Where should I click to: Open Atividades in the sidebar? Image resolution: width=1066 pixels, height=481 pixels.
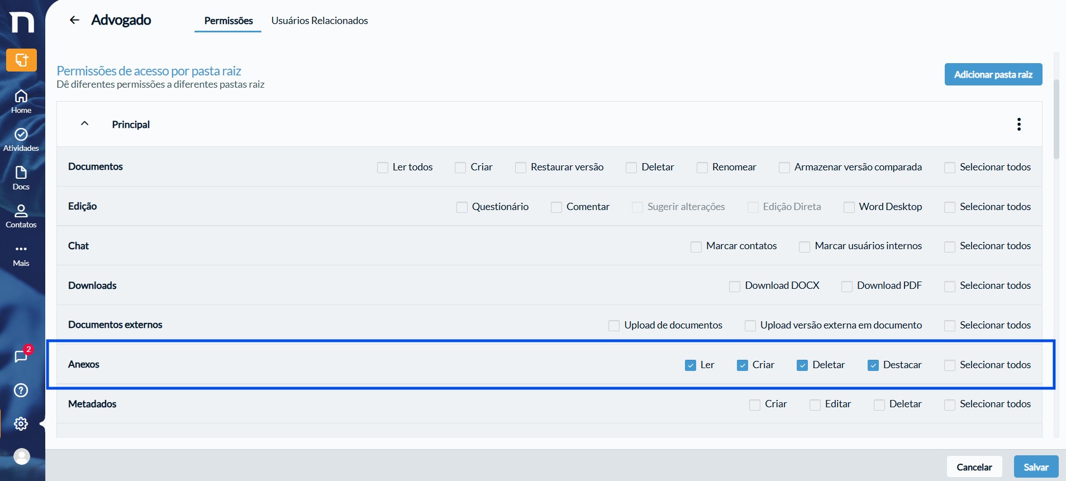(x=21, y=140)
